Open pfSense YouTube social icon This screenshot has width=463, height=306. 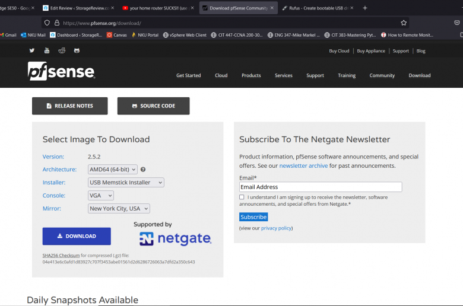[x=47, y=50]
